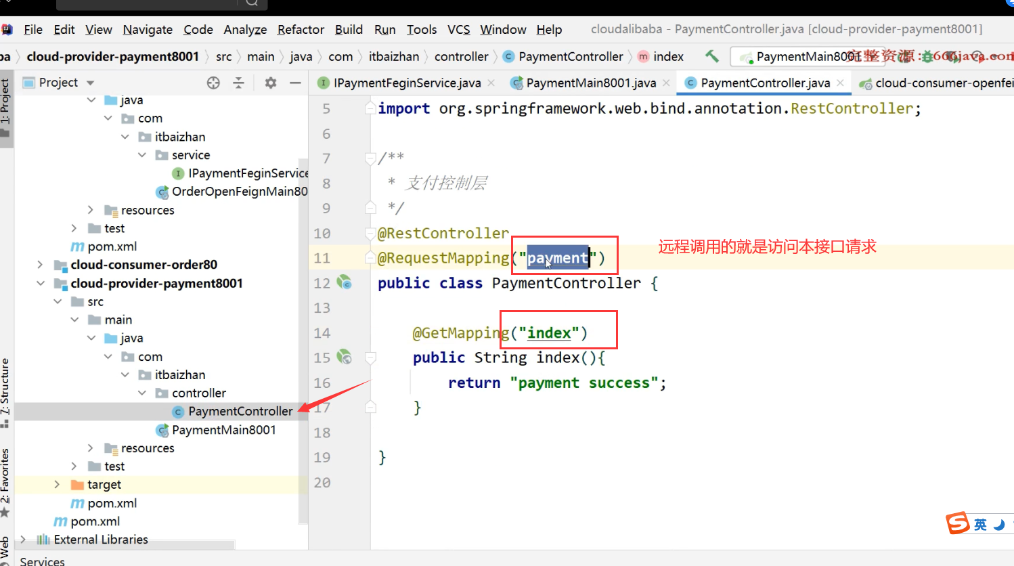The width and height of the screenshot is (1014, 566).
Task: Switch to IPaymentFeginService.java tab
Action: (x=407, y=83)
